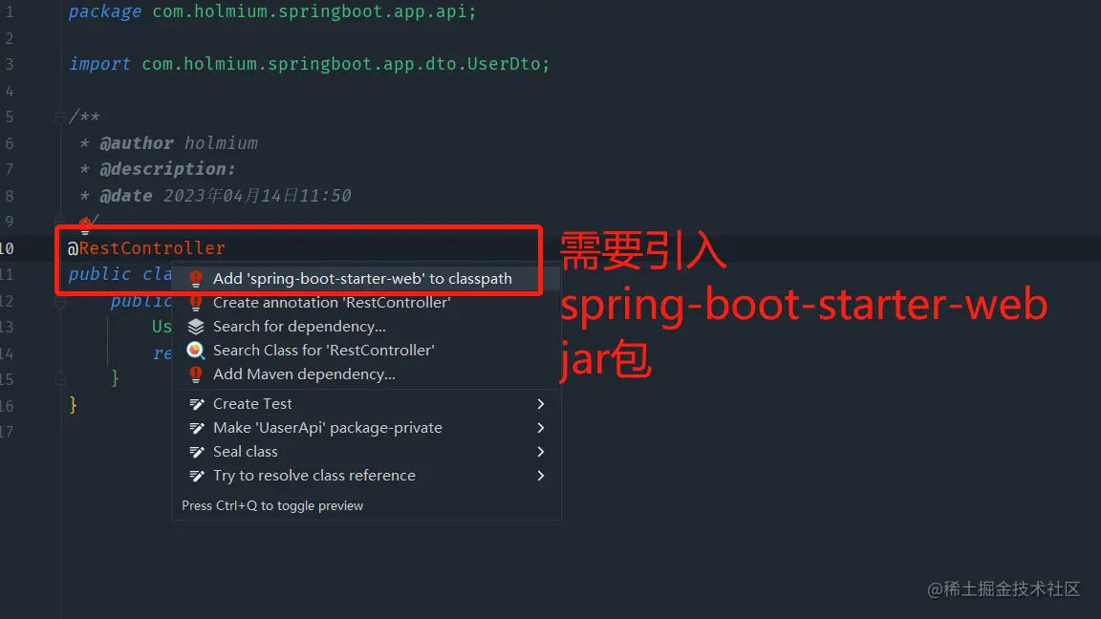Collapse the Javadoc comment fold arrow at line 5
The image size is (1101, 619).
60,117
